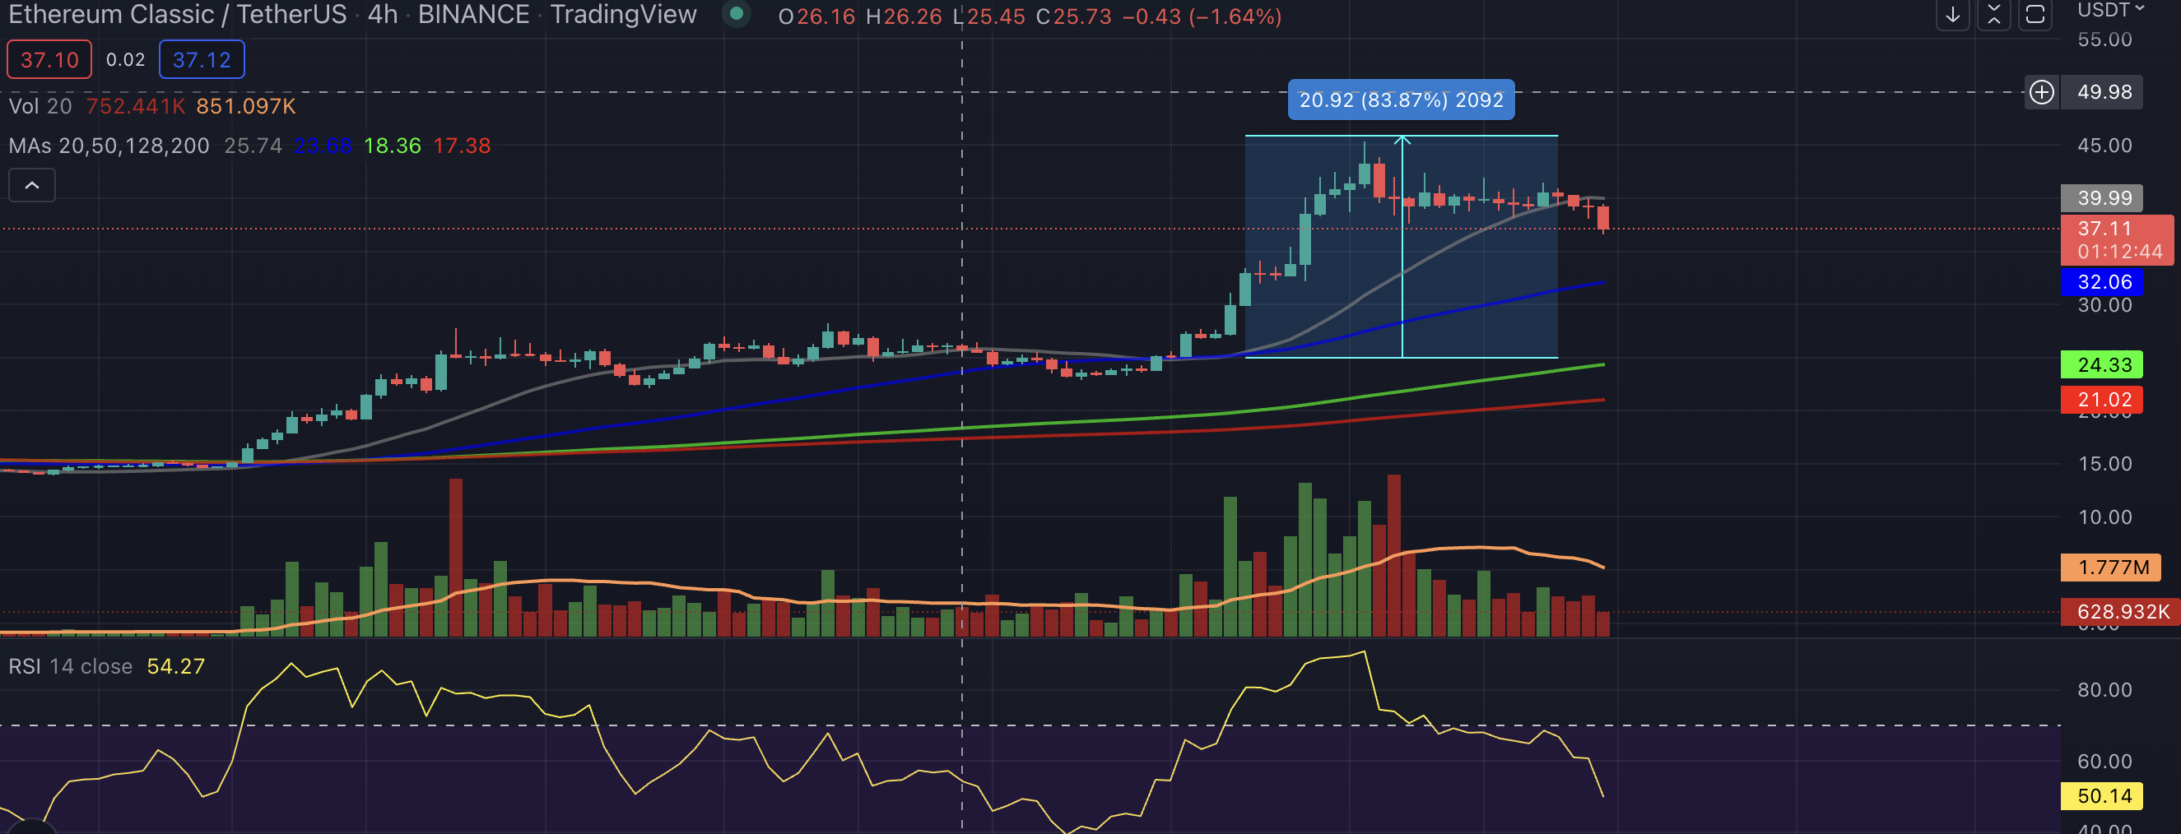Click the orange volume MA tag 1.777M
The height and width of the screenshot is (834, 2181).
point(2110,567)
